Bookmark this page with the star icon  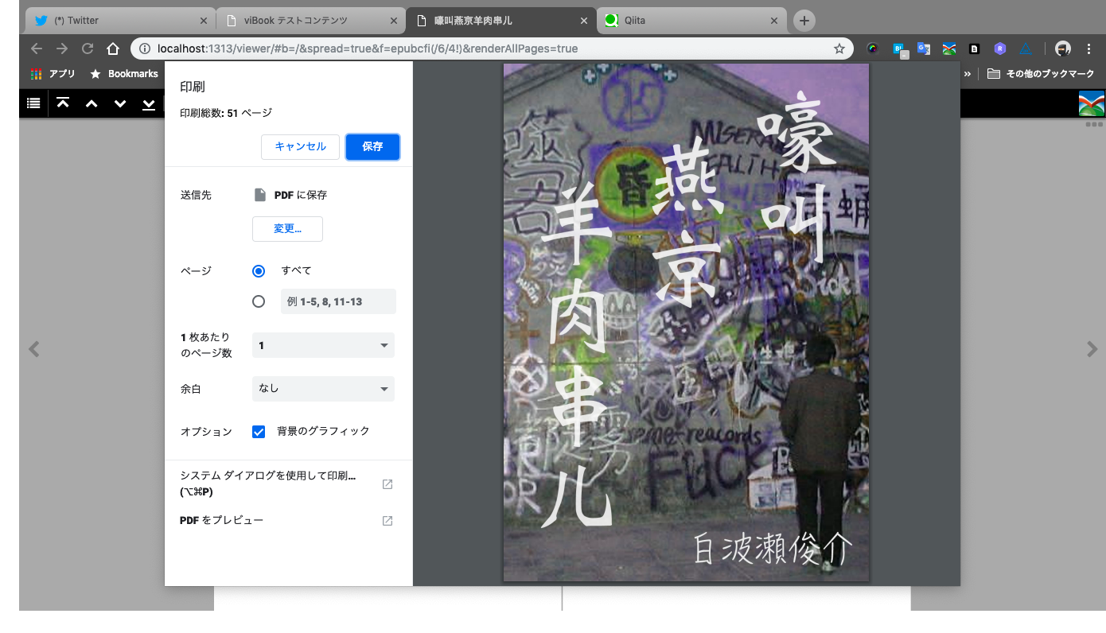(839, 49)
